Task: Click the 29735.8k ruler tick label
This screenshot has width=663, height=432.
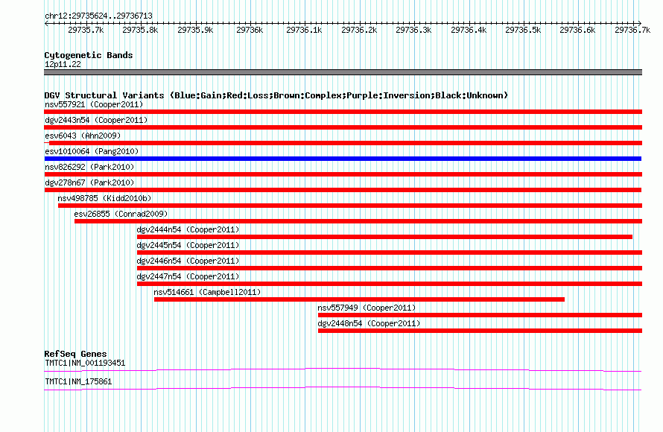Action: (x=140, y=30)
